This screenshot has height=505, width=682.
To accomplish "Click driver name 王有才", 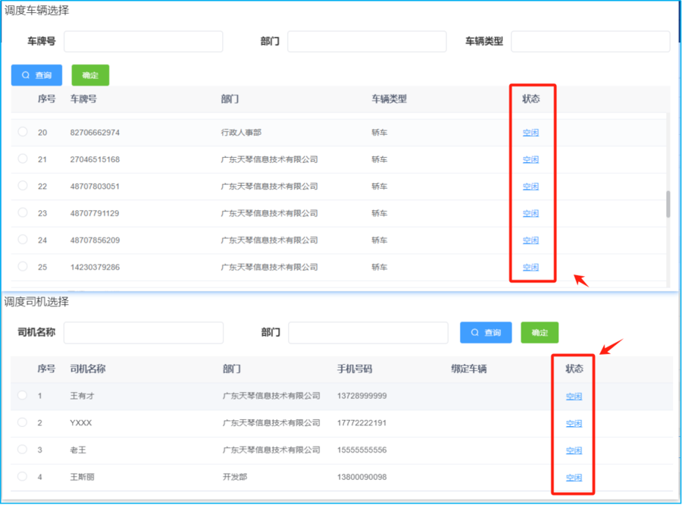I will tap(82, 396).
